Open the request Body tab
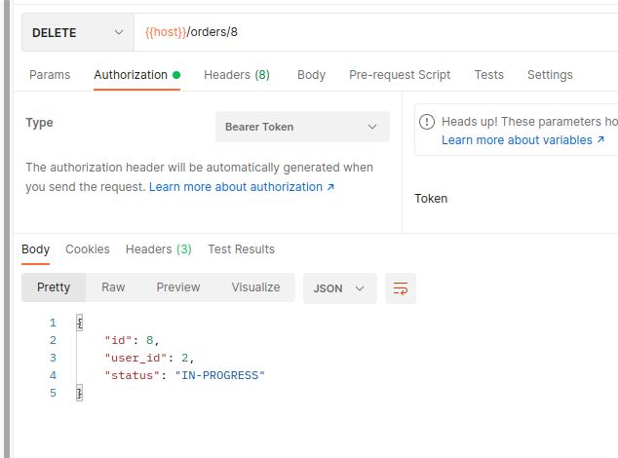This screenshot has height=458, width=618. pos(311,75)
